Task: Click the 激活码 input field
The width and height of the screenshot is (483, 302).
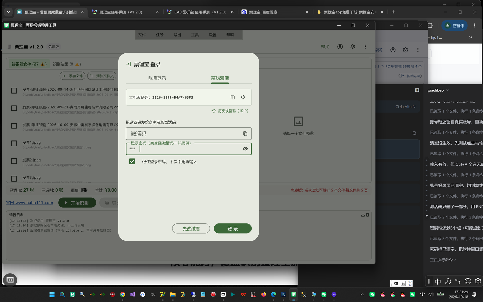Action: coord(189,134)
